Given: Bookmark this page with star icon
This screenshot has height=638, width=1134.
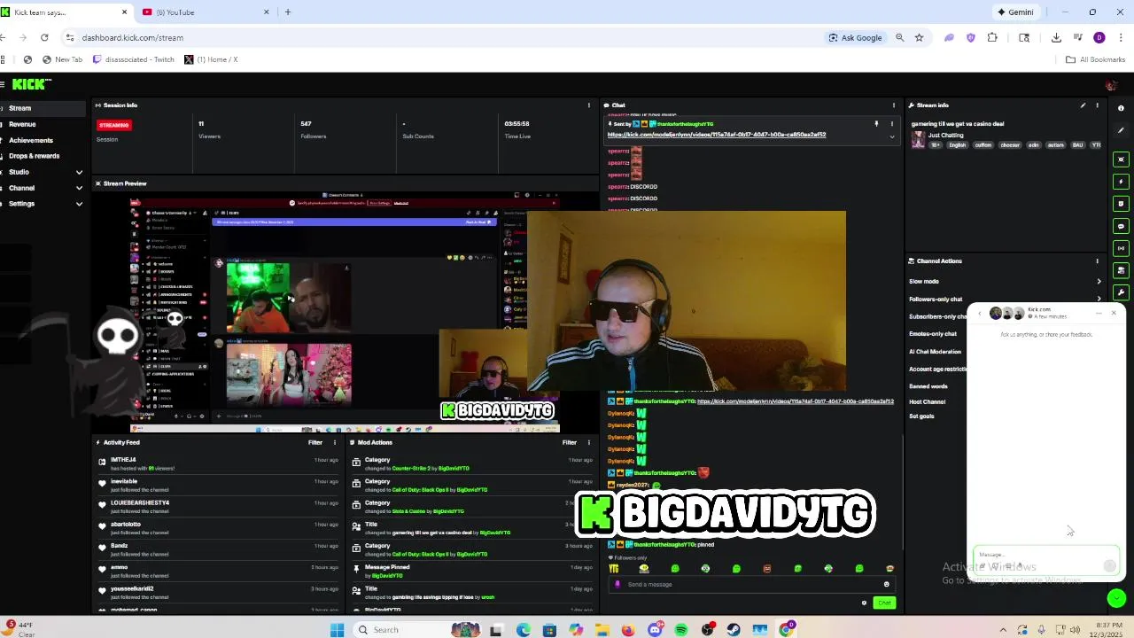Looking at the screenshot, I should click(x=919, y=37).
